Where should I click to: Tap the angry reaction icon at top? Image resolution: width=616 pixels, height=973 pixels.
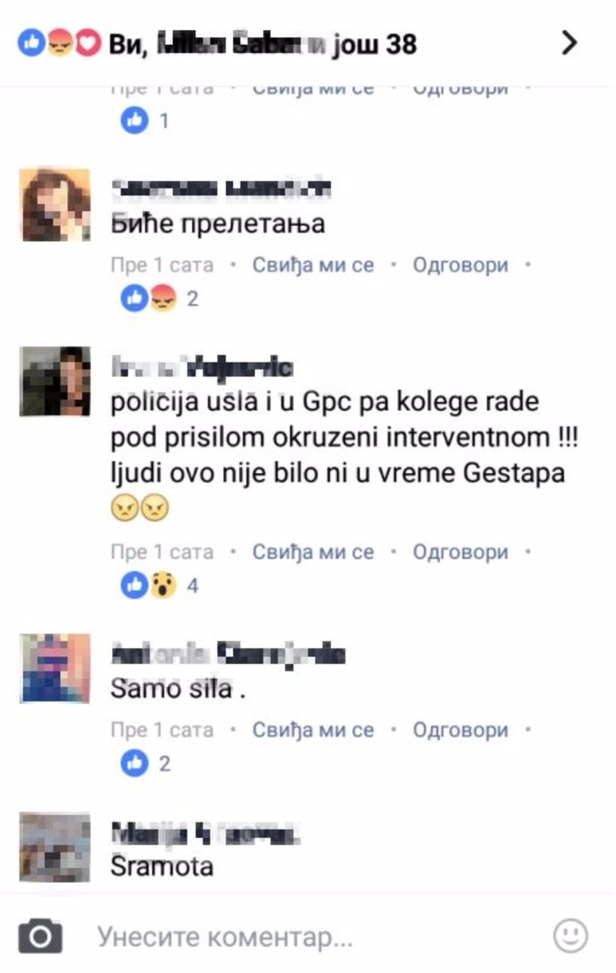60,43
